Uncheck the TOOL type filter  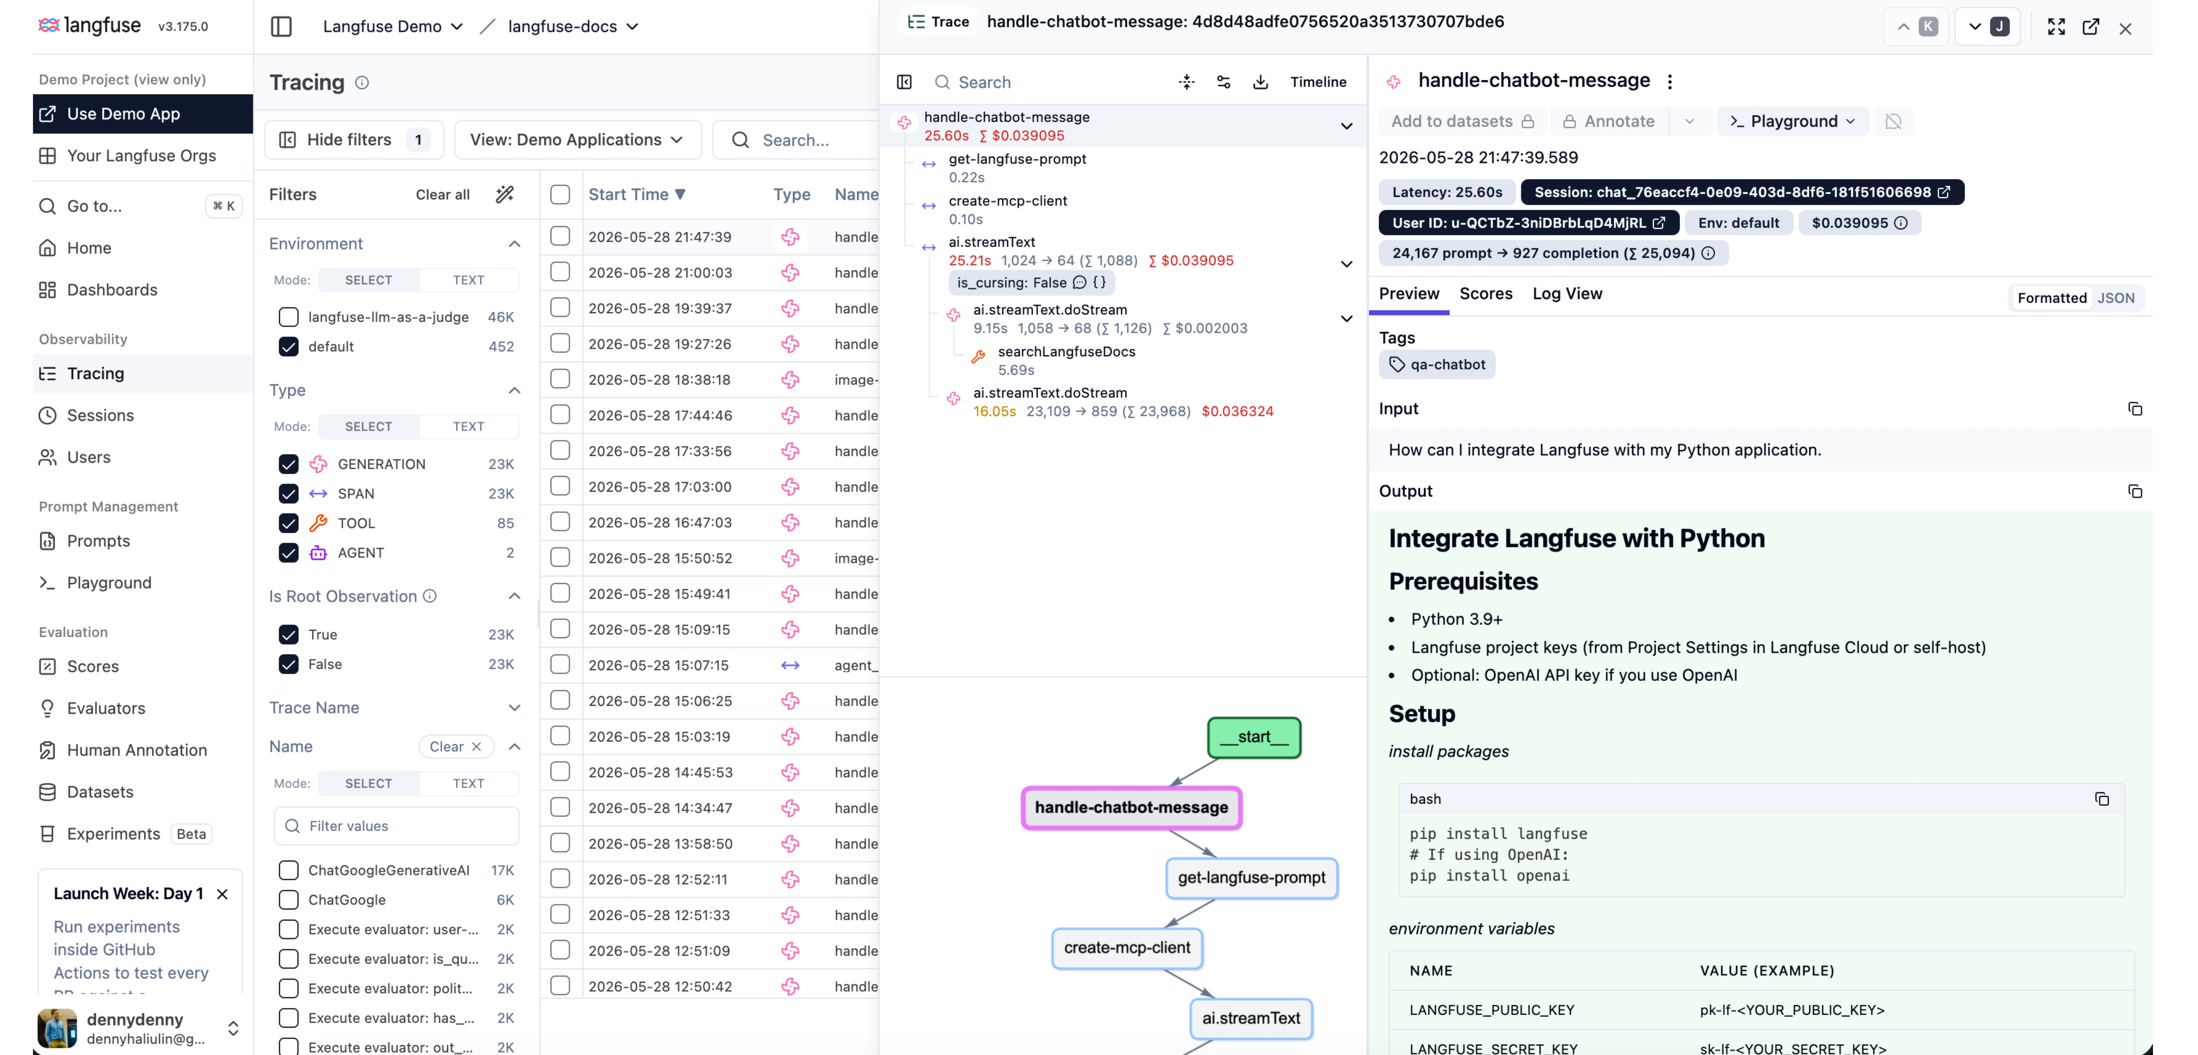[x=289, y=523]
